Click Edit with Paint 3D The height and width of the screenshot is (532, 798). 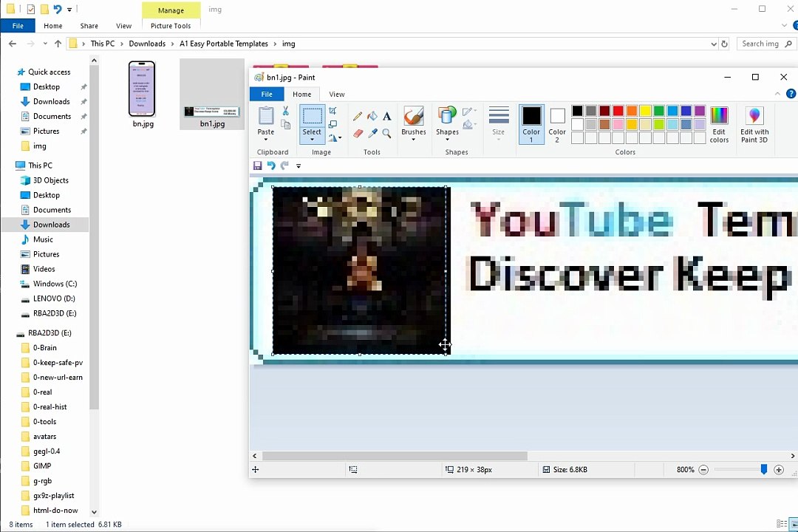754,125
